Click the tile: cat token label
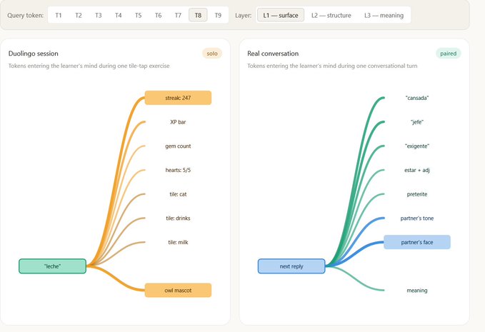Screen dimensions: 485x332 pyautogui.click(x=178, y=194)
